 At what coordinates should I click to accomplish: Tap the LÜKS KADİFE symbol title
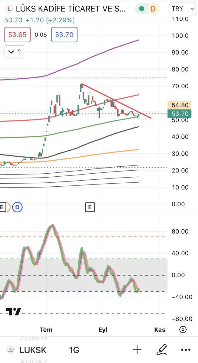(x=70, y=9)
